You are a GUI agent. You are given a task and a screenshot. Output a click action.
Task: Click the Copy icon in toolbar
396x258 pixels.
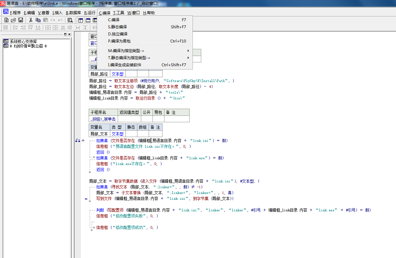click(x=38, y=20)
